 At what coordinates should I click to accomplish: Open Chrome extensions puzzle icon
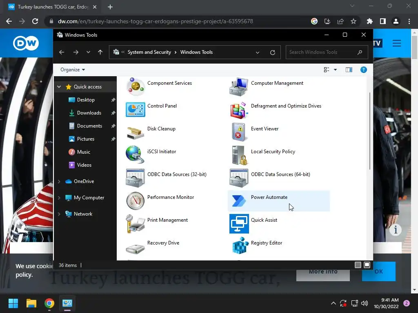369,21
